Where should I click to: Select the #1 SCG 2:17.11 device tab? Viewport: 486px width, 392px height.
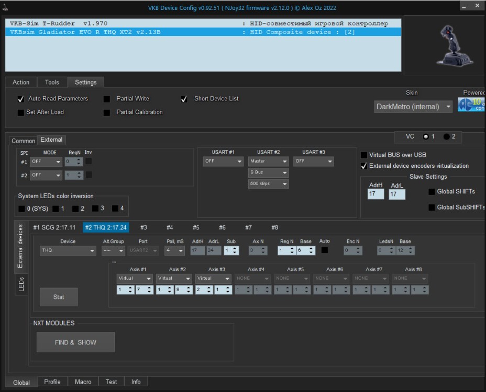pos(54,227)
